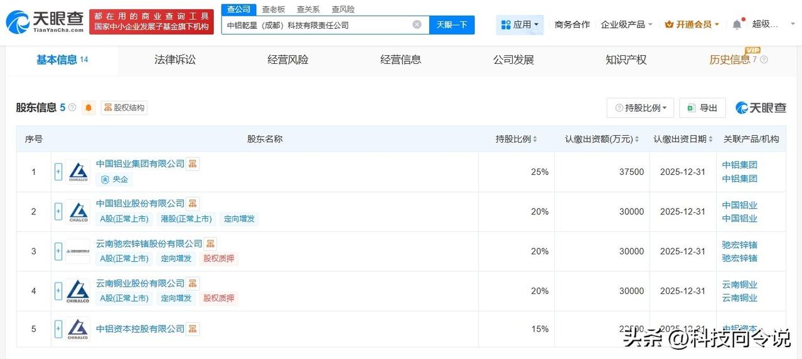This screenshot has width=802, height=359.
Task: Click the help icon next to 历史信息
Action: click(x=764, y=60)
